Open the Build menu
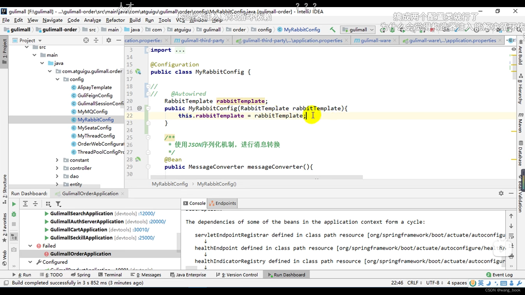Image resolution: width=525 pixels, height=295 pixels. (135, 20)
